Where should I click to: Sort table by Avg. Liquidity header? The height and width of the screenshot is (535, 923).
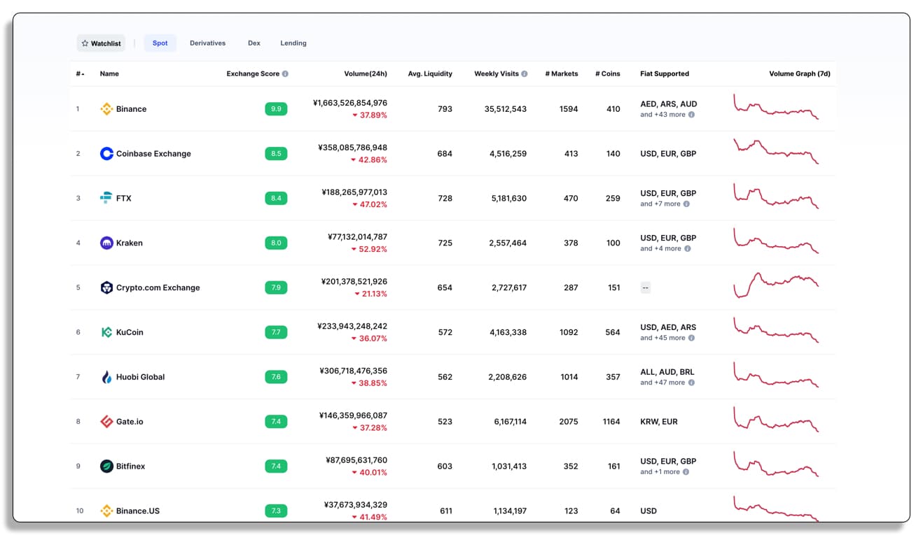(430, 73)
